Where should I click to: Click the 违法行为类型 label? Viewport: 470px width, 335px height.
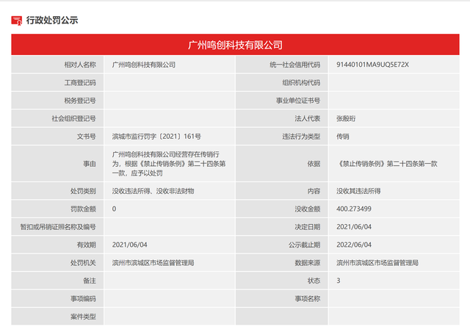point(301,137)
